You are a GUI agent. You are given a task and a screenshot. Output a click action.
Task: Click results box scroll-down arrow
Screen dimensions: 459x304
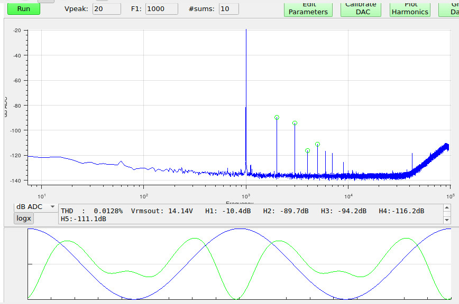pos(447,220)
